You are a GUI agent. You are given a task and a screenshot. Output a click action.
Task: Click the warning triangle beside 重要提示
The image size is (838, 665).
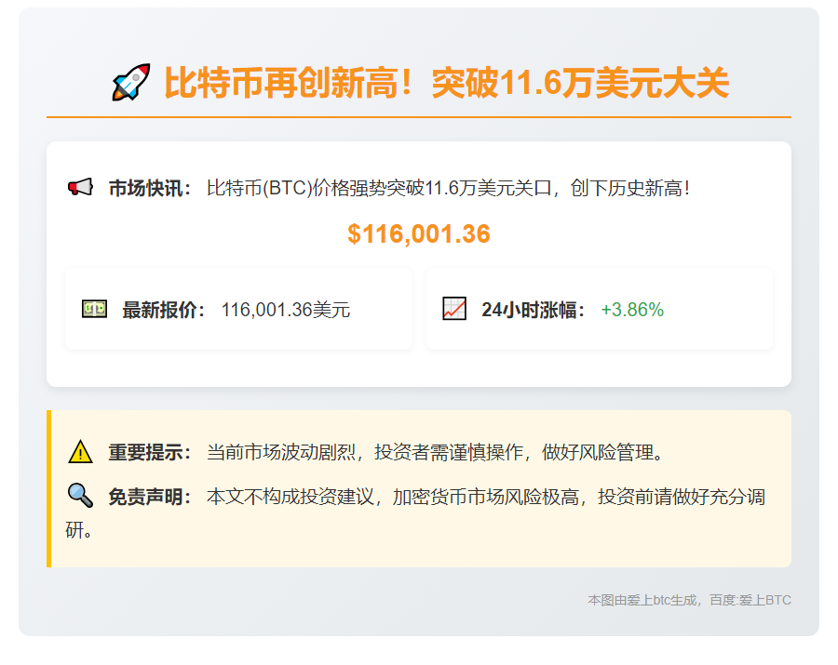coord(78,452)
